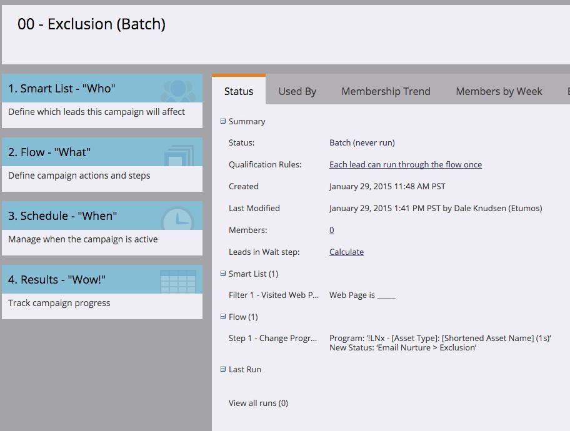Click View all runs (0)
The width and height of the screenshot is (570, 431).
(x=258, y=404)
